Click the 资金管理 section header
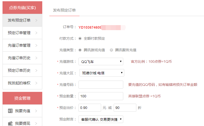The width and height of the screenshot is (204, 126). coord(22,98)
